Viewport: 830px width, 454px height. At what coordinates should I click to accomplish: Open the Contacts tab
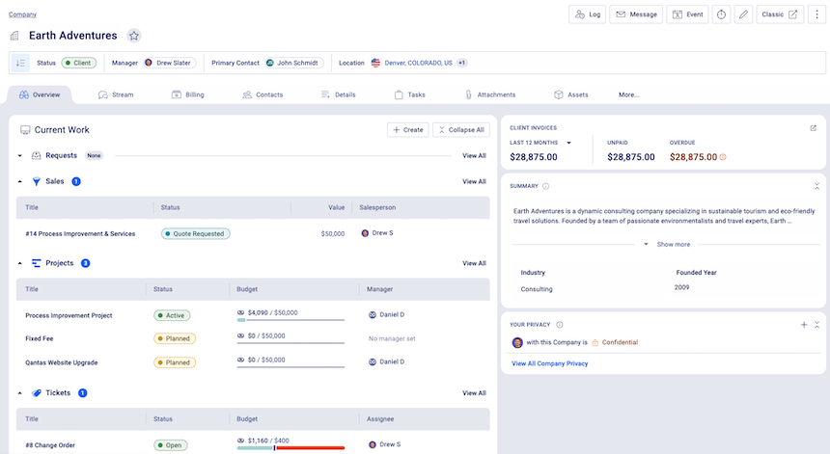pyautogui.click(x=263, y=94)
